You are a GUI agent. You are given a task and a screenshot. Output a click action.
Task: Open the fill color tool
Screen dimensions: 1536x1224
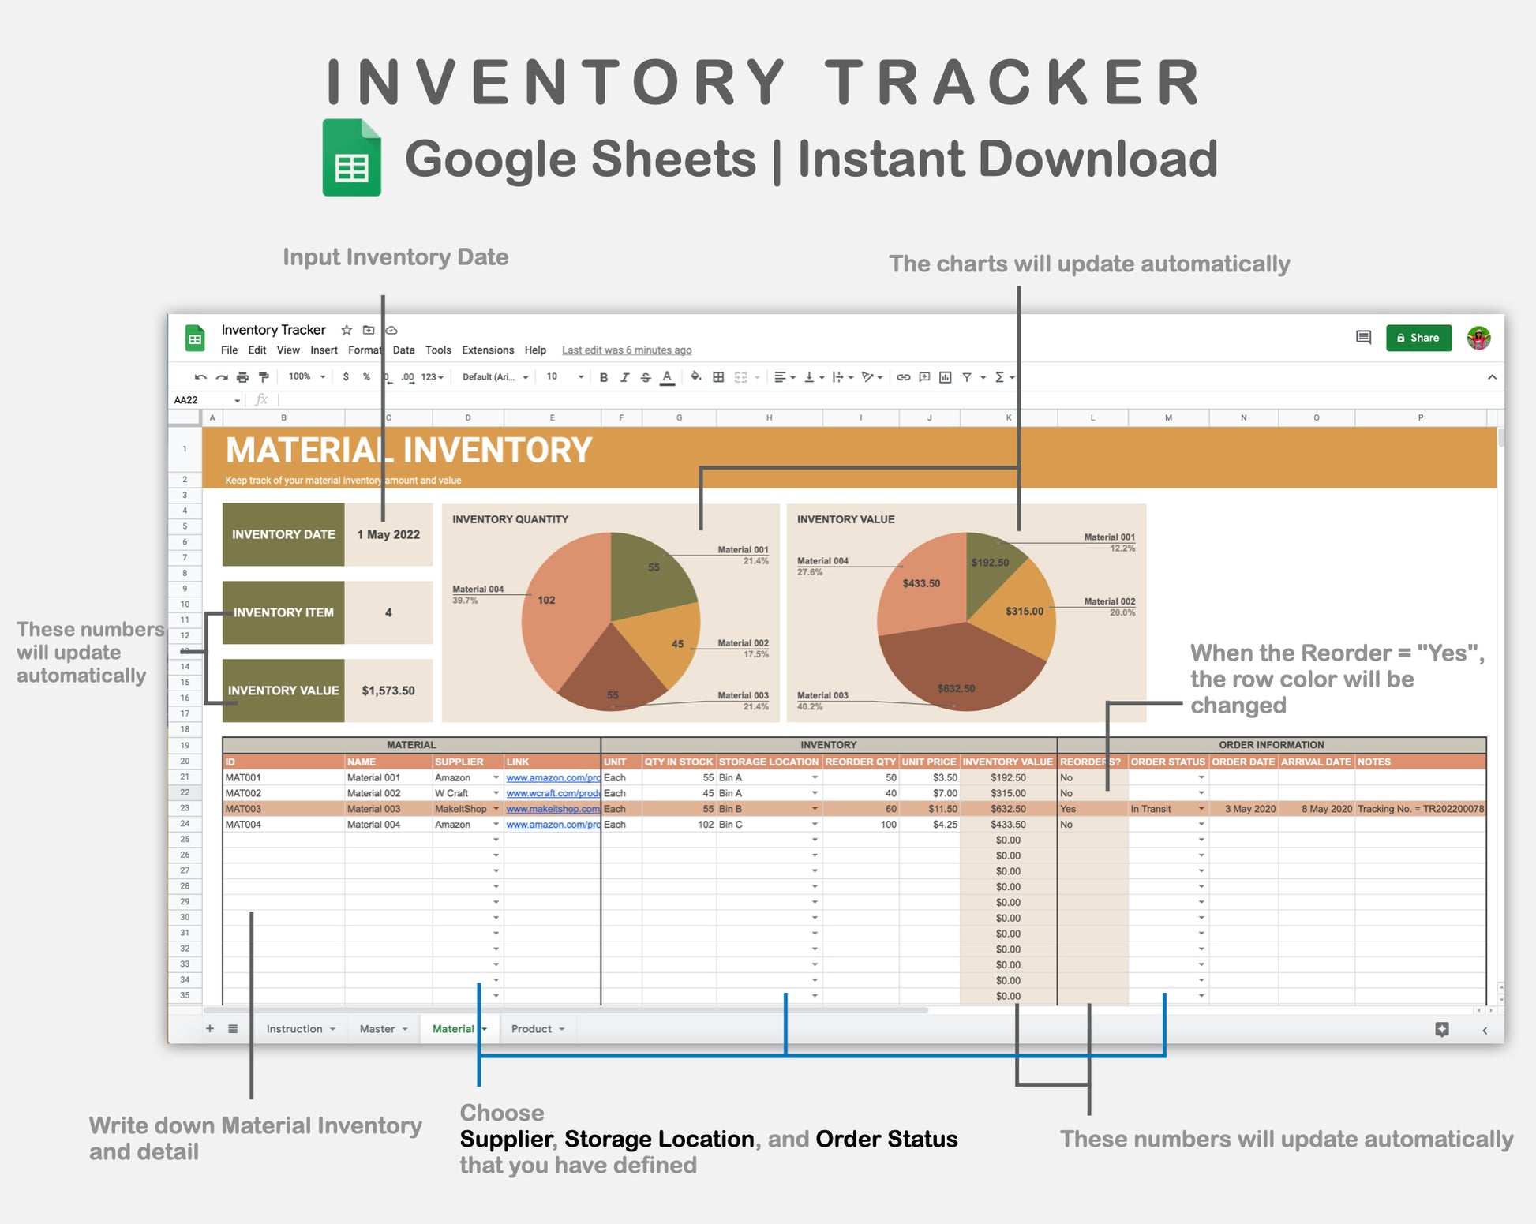coord(696,377)
